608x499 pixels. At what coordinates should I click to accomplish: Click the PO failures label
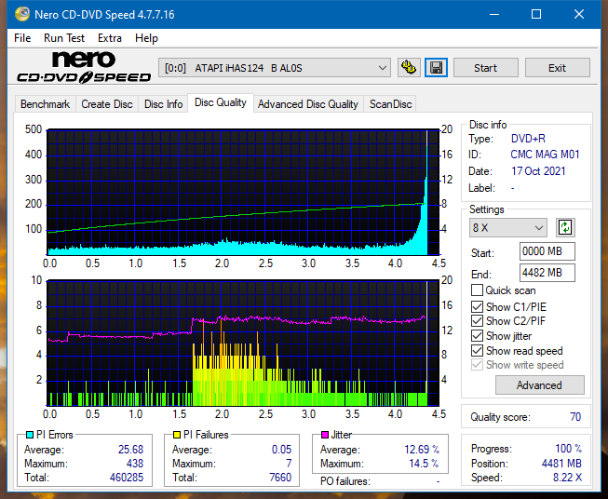(x=345, y=481)
